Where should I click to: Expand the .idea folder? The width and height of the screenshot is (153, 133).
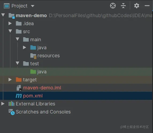point(10,24)
